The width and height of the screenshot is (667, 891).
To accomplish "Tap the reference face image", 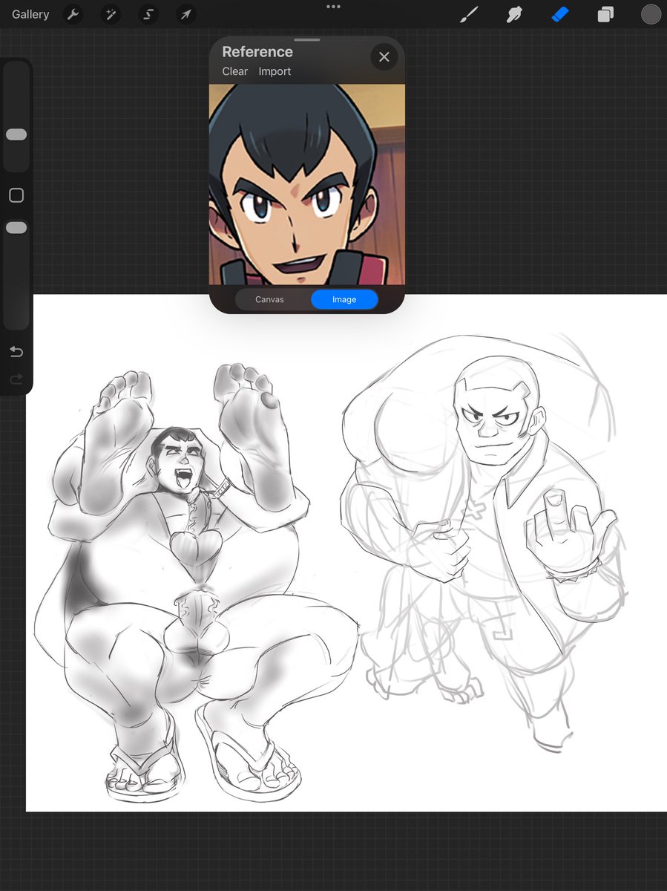I will click(307, 184).
